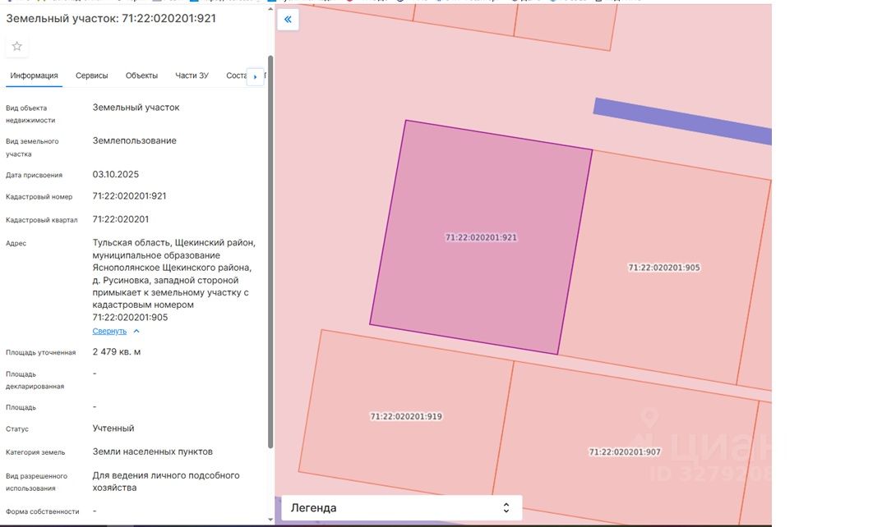Switch to the Сервисы tab
The height and width of the screenshot is (527, 882).
92,76
